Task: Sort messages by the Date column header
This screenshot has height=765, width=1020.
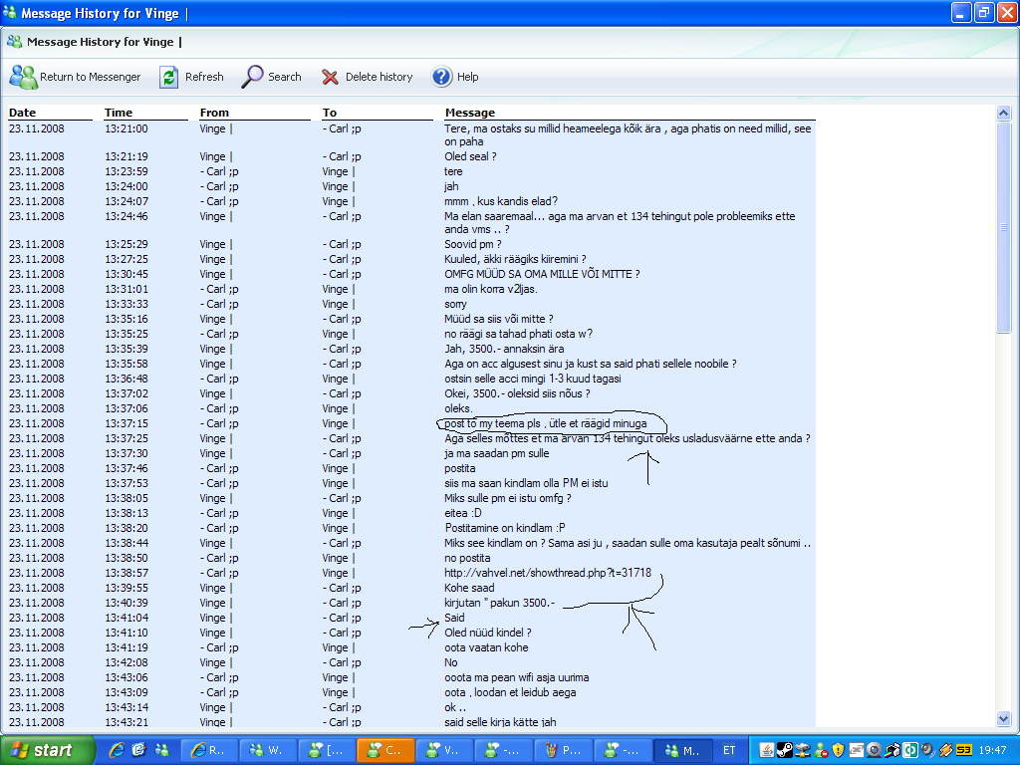Action: tap(22, 113)
